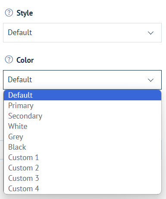Click Default text in Color field
This screenshot has height=199, width=166.
pos(20,80)
